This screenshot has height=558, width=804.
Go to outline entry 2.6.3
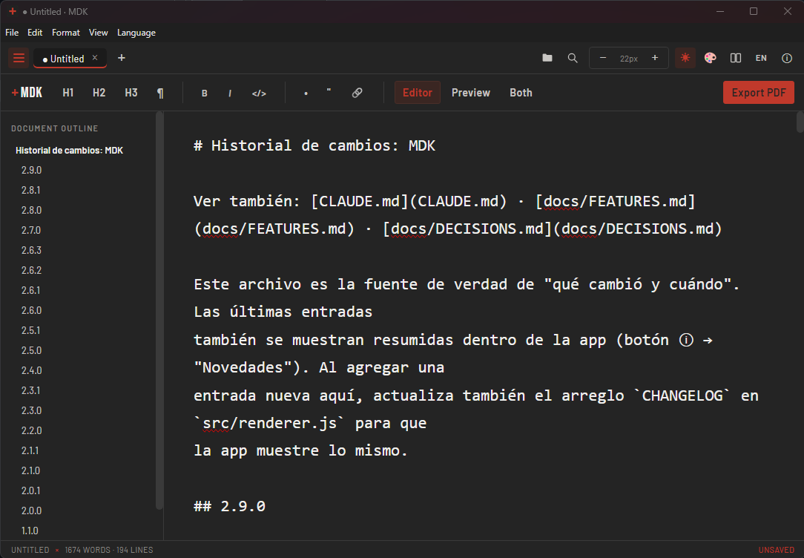pos(32,250)
